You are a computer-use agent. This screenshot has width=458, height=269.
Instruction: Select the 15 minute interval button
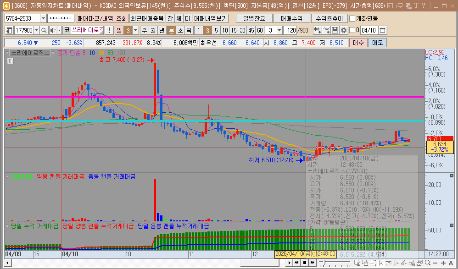pyautogui.click(x=234, y=30)
